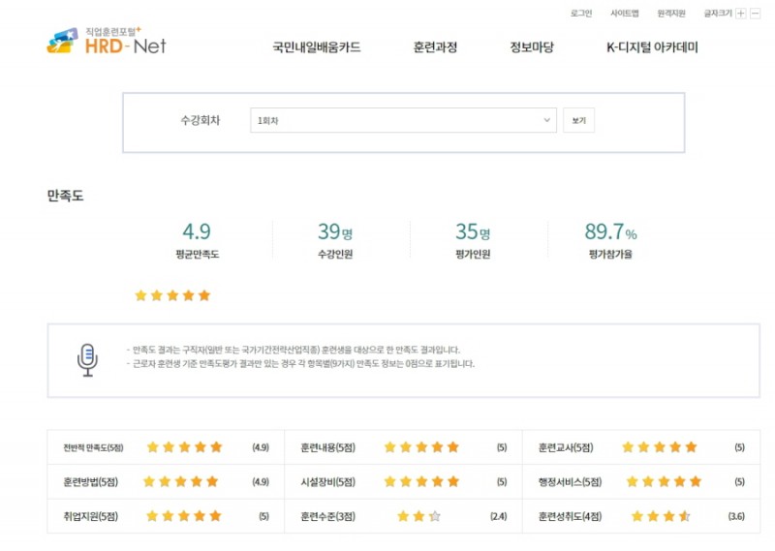This screenshot has width=775, height=551.
Task: Decrease font size with the minus icon
Action: coord(756,14)
